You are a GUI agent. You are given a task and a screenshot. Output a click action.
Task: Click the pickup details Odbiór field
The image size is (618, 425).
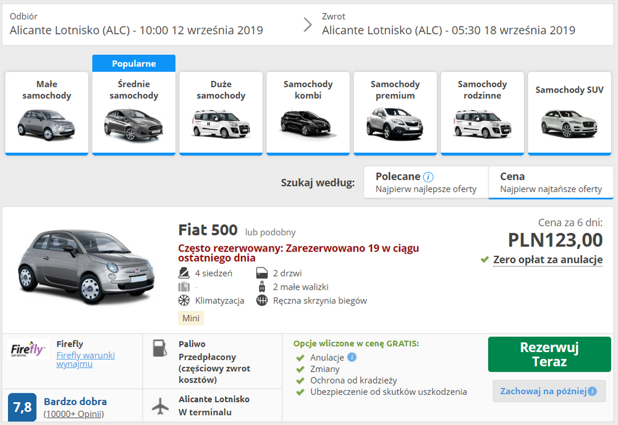point(137,25)
